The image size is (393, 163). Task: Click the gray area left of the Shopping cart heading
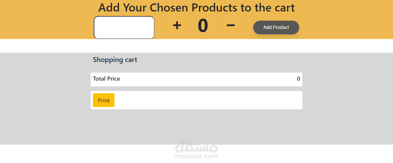43,60
